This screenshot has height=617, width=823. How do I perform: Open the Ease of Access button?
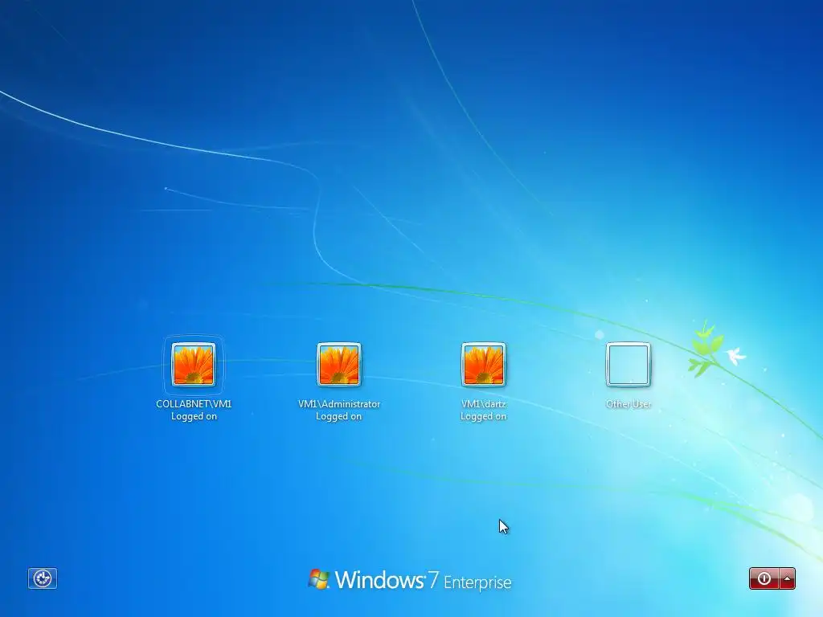[x=43, y=578]
